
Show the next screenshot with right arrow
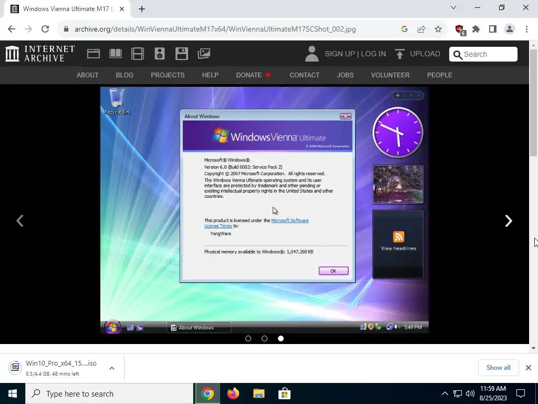[x=509, y=220]
